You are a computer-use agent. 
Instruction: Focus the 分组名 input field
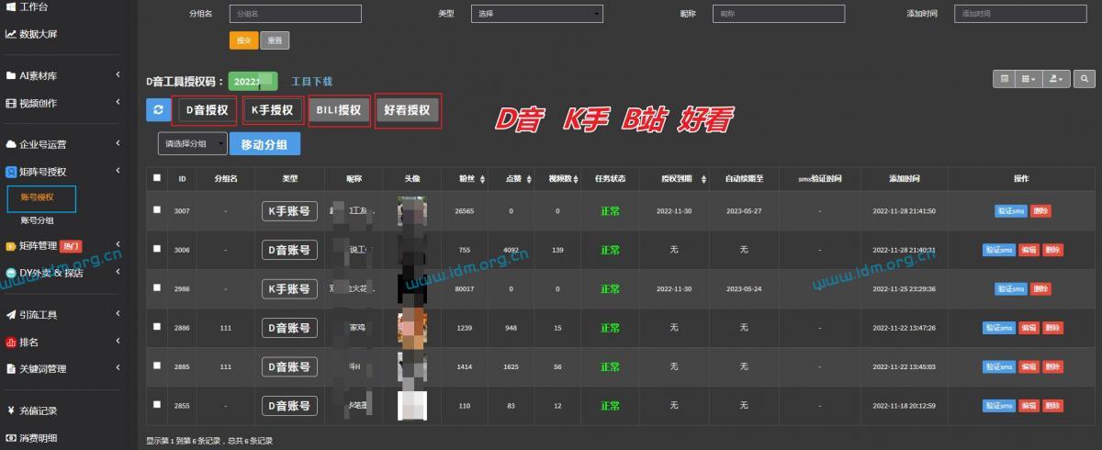(295, 14)
